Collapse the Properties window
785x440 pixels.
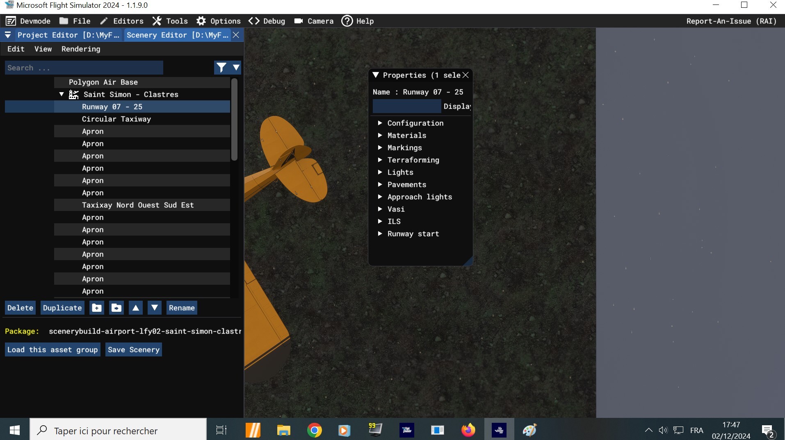[375, 75]
